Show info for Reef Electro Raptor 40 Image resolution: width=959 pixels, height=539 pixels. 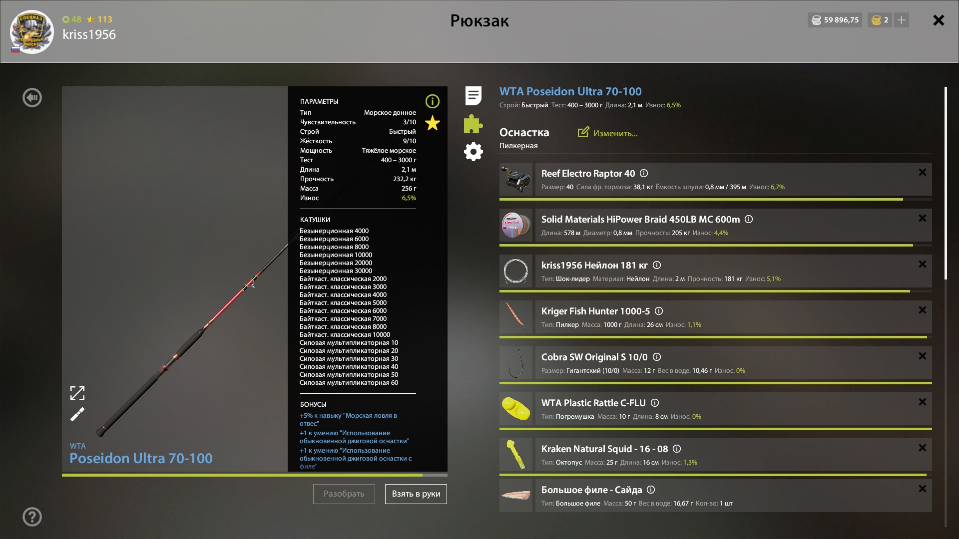644,173
